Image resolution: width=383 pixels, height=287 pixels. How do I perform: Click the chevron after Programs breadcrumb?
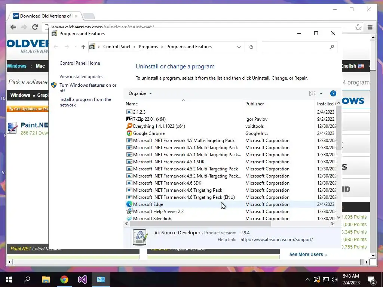pyautogui.click(x=162, y=47)
